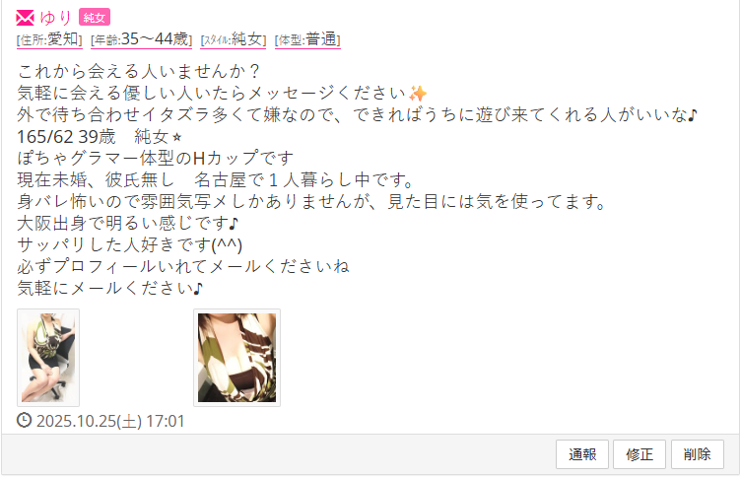Click the final line 気軽にメールください♪
Screen dimensions: 740x478
coord(110,288)
